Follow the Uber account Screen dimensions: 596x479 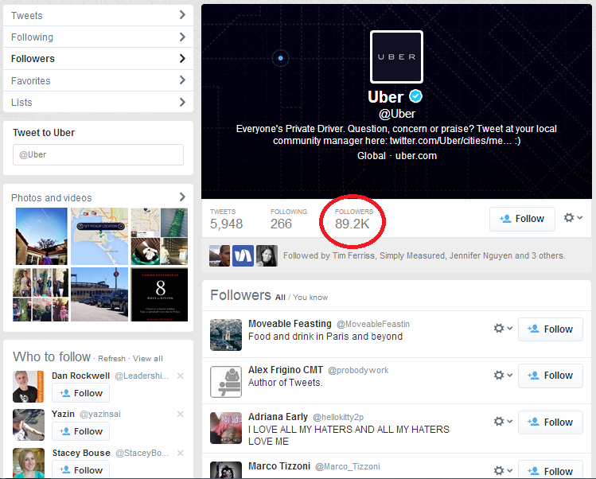[x=522, y=219]
